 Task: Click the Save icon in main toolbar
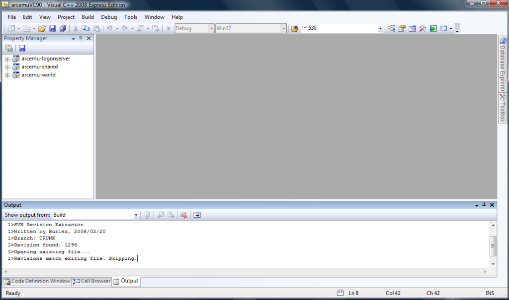coord(52,28)
